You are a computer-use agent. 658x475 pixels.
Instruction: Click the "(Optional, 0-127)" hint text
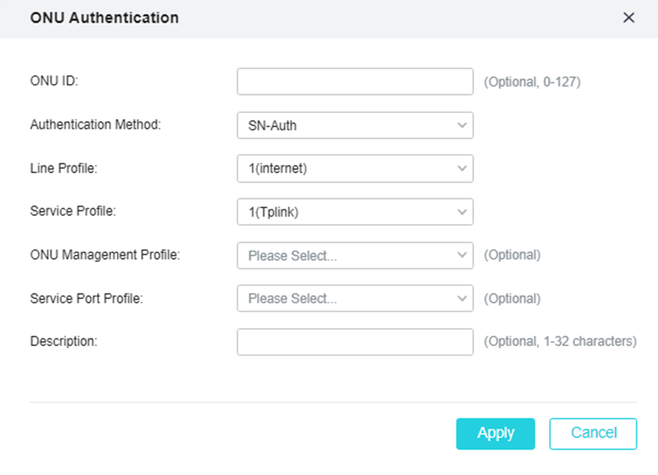[532, 82]
